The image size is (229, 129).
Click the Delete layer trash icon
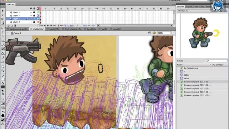15,25
